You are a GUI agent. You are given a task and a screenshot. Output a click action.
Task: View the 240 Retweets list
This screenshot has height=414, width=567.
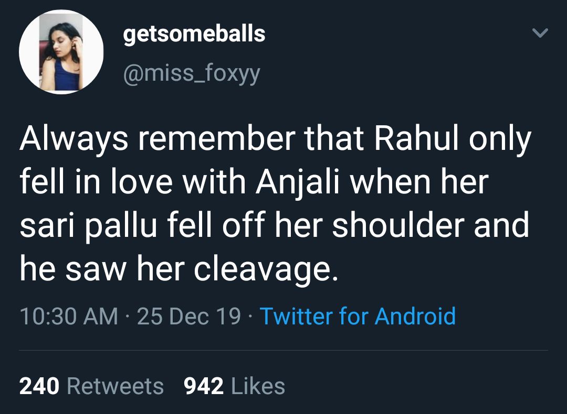click(91, 386)
